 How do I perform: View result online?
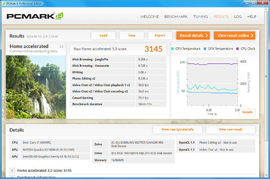[x=234, y=35]
